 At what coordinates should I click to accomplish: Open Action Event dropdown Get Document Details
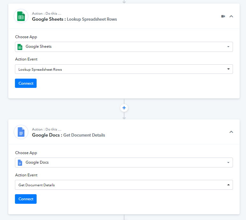[124, 185]
